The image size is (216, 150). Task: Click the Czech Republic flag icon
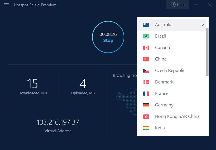pyautogui.click(x=146, y=71)
